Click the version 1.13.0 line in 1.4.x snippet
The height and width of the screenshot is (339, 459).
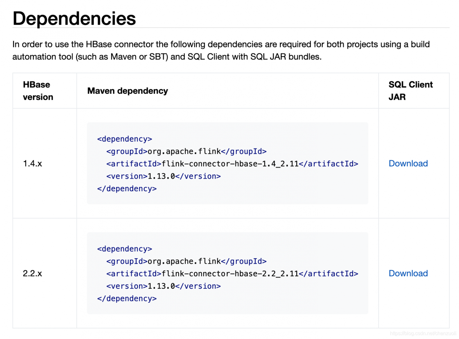click(x=163, y=176)
